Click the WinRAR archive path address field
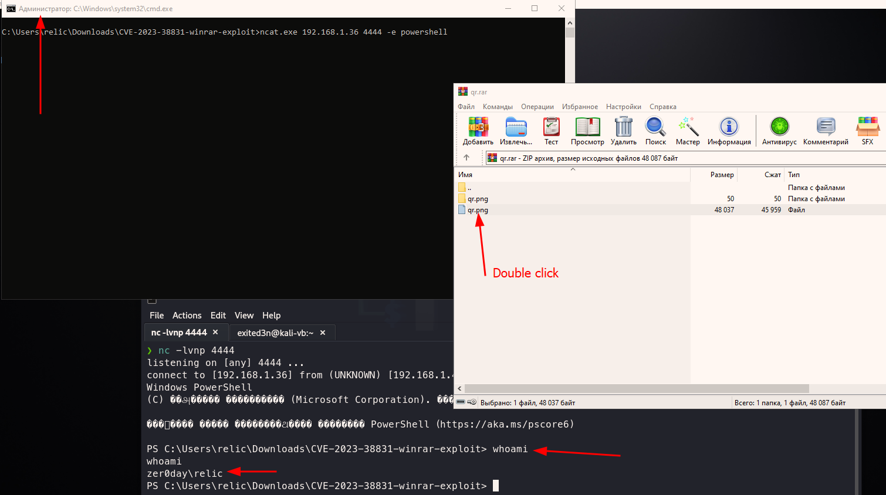This screenshot has width=886, height=495. [x=685, y=158]
